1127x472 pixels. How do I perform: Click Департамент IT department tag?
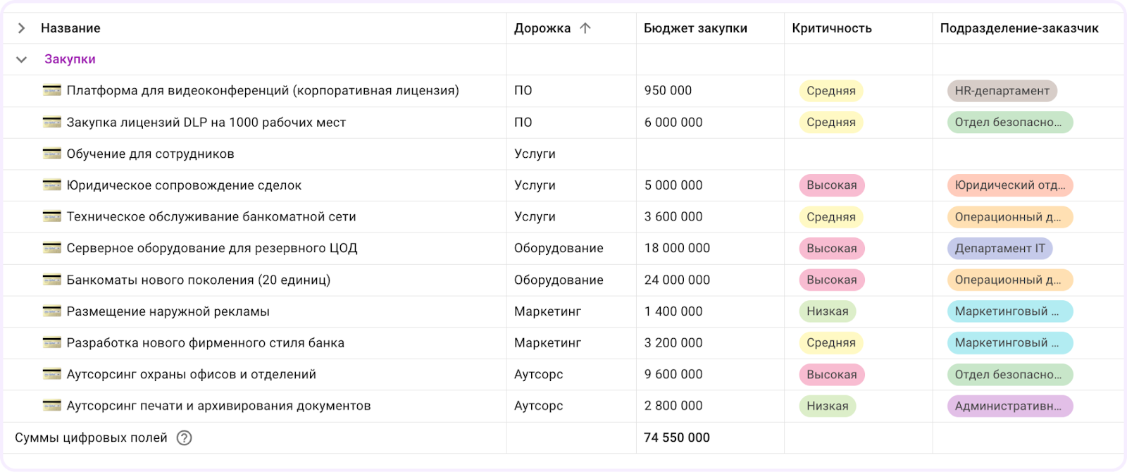(x=1000, y=248)
